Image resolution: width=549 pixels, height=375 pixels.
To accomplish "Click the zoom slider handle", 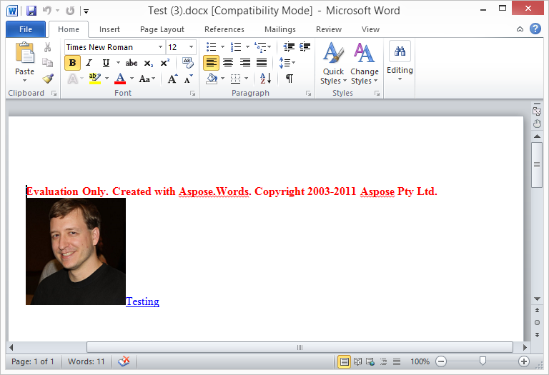I will point(483,361).
